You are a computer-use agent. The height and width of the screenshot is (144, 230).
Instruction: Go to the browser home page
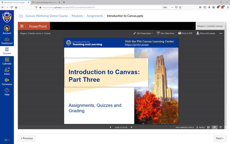[16, 7]
